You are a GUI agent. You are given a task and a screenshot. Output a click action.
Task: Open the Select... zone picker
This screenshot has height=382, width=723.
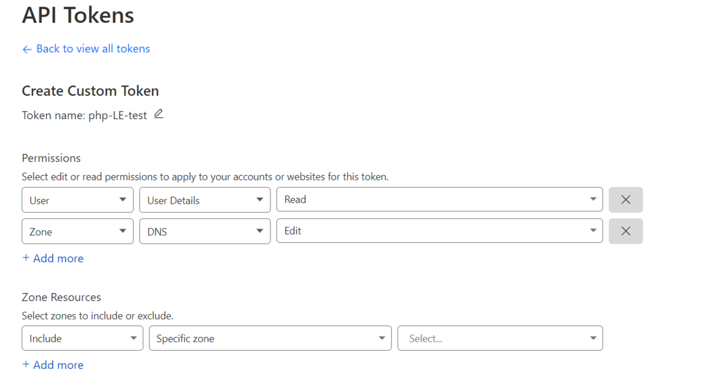[500, 338]
